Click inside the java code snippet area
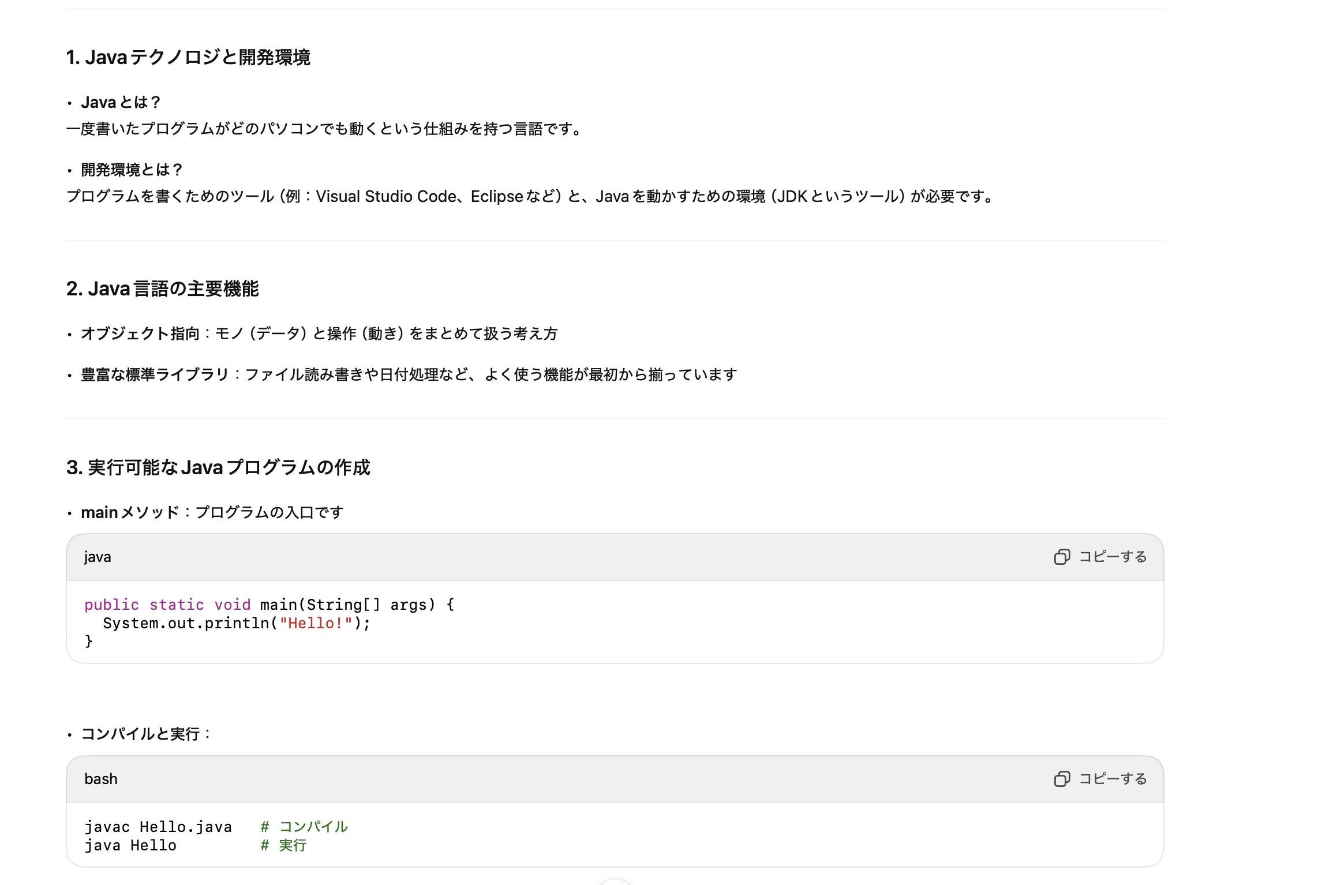Image resolution: width=1333 pixels, height=885 pixels. [260, 622]
